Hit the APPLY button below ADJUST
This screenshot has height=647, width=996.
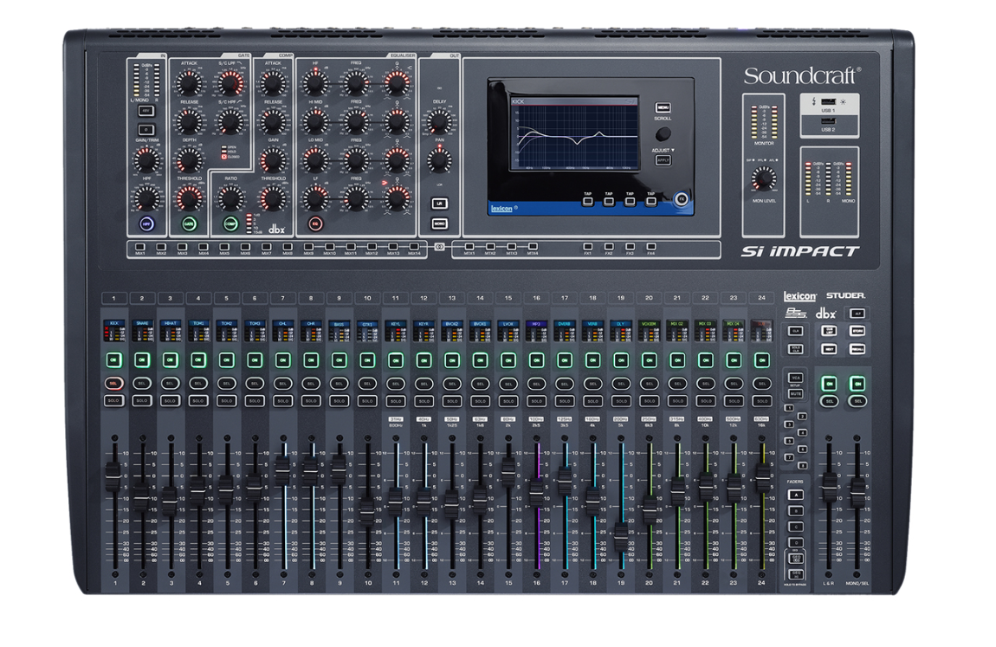(663, 160)
